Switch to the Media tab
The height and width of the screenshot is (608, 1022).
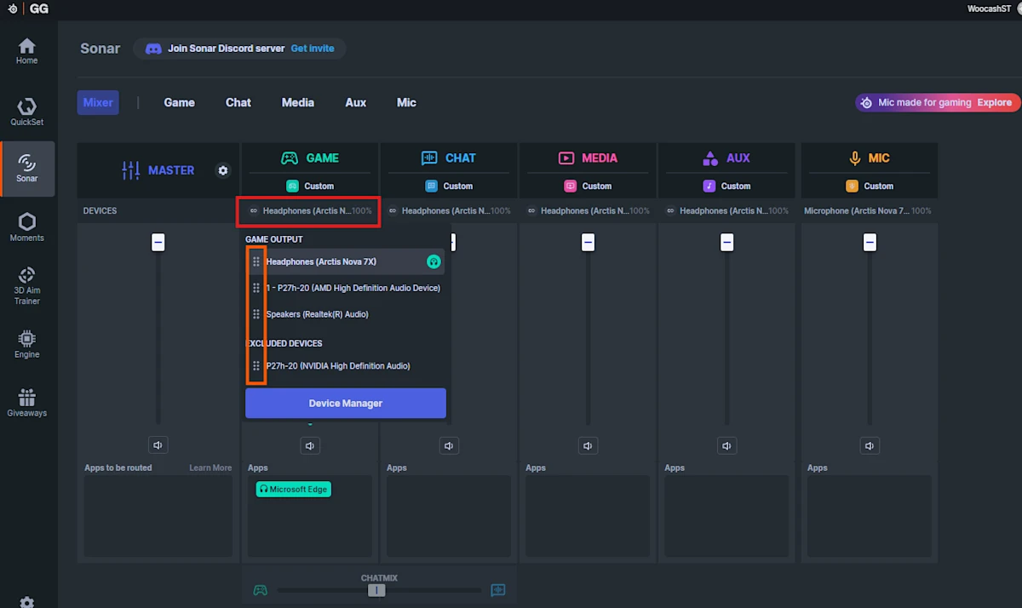coord(297,102)
